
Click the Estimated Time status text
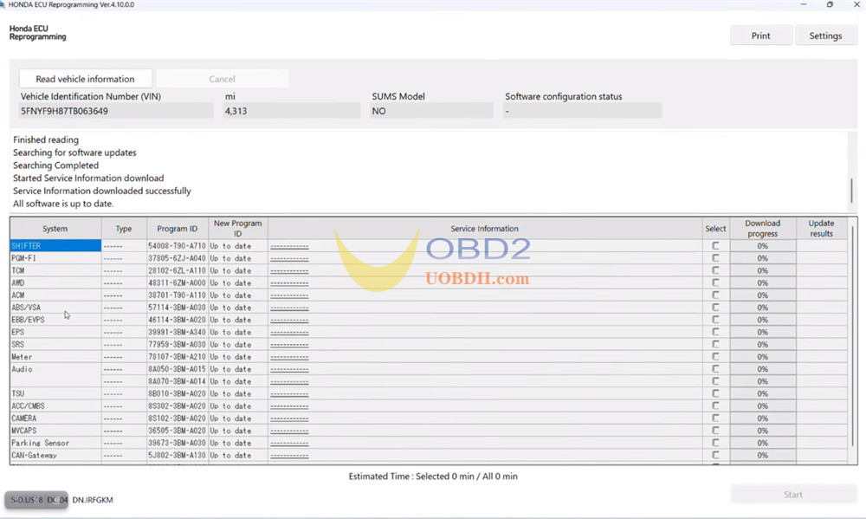433,476
